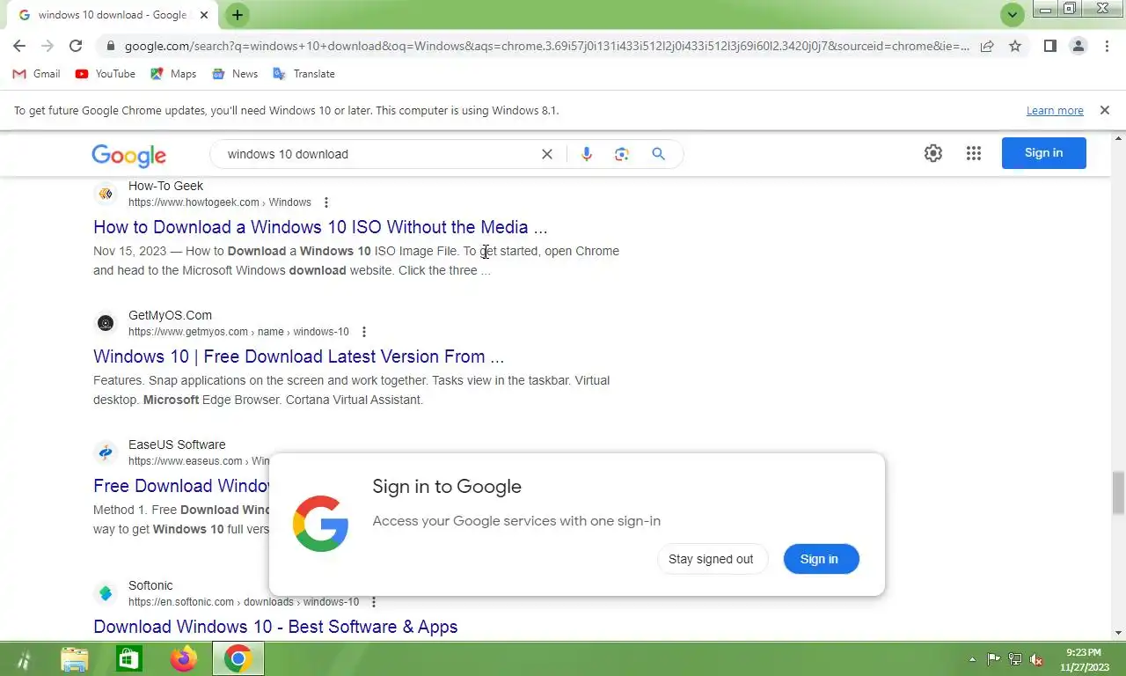1126x676 pixels.
Task: Open the Learn more link
Action: [1055, 110]
